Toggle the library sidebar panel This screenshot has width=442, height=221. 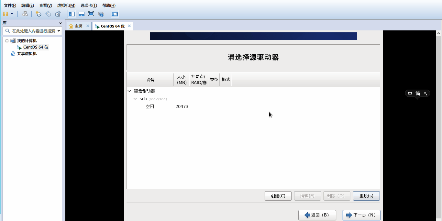click(72, 14)
